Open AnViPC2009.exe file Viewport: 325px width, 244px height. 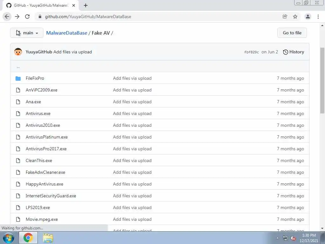(42, 90)
